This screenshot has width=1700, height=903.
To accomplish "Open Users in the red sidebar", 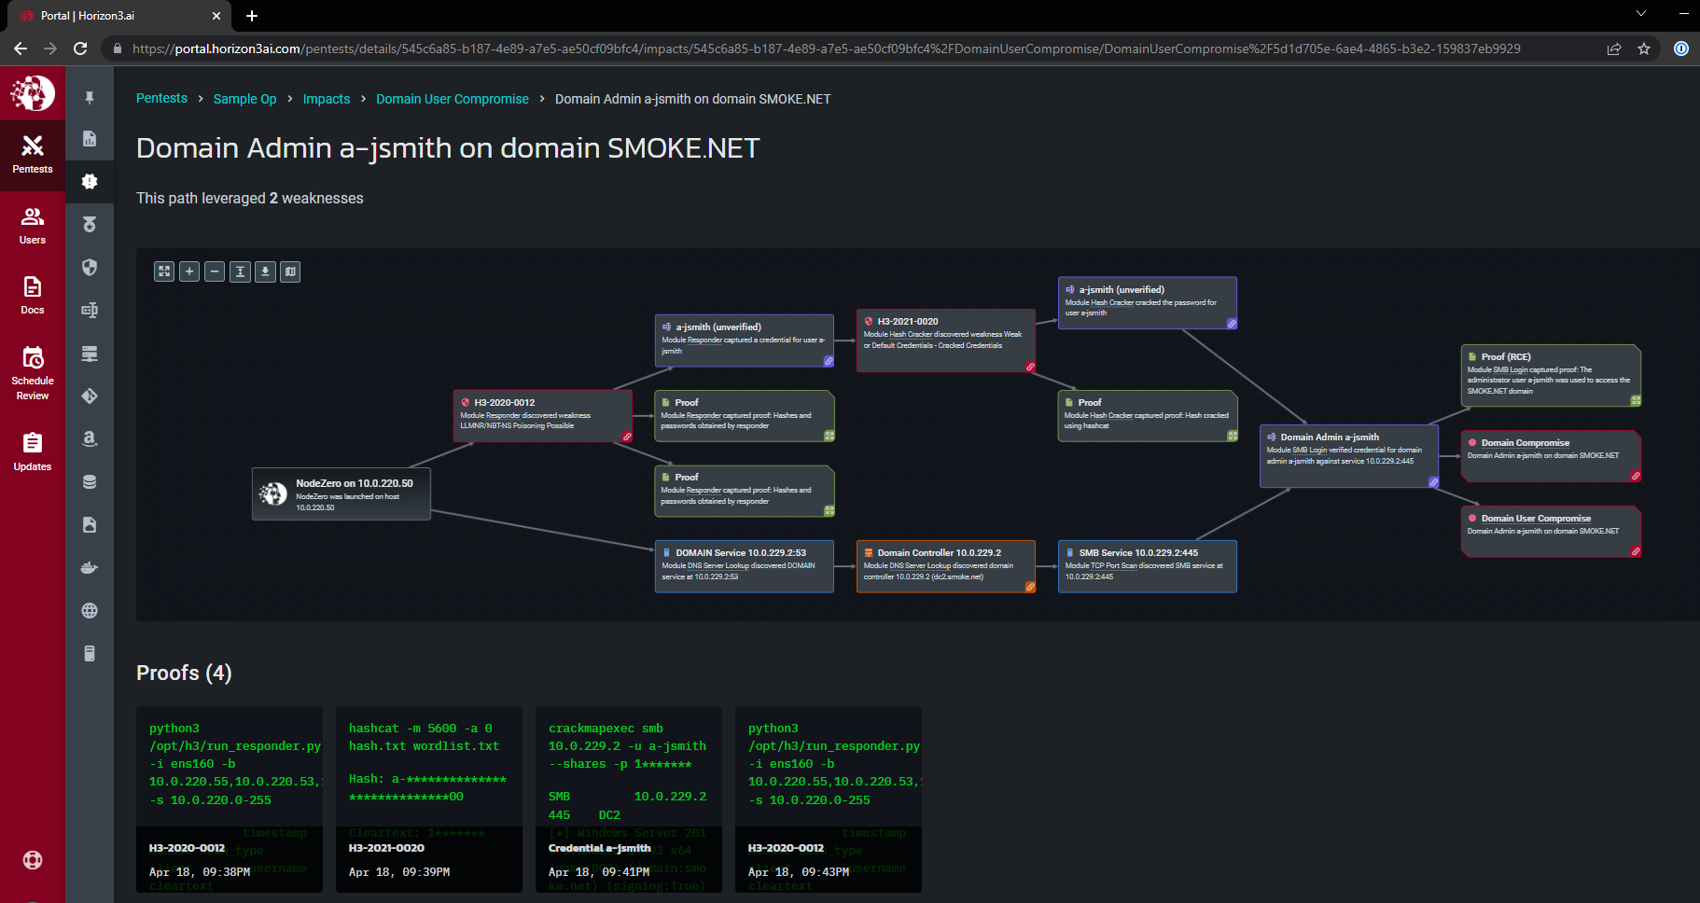I will (33, 226).
